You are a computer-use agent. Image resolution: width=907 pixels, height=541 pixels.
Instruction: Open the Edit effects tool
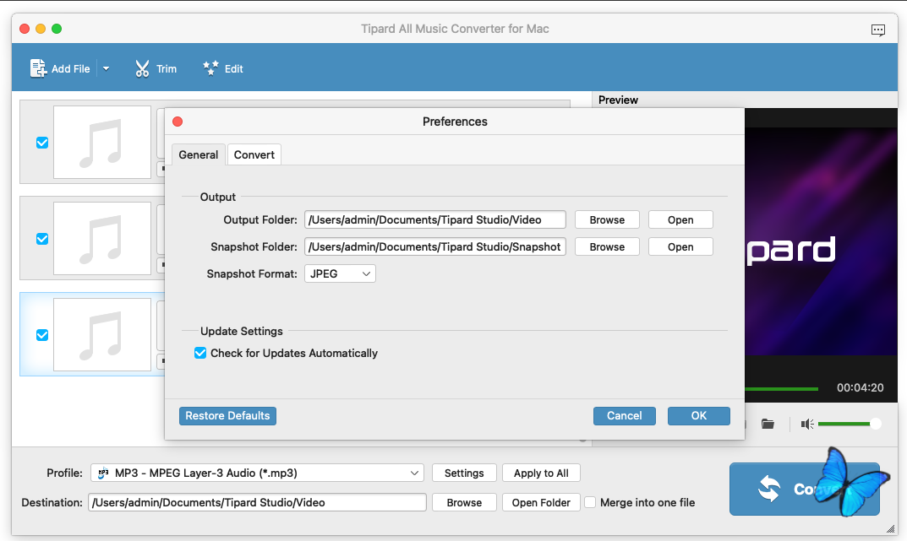coord(222,68)
